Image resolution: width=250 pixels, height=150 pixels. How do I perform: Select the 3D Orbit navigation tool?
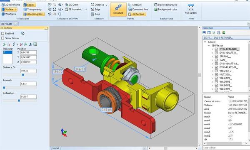(x=72, y=5)
